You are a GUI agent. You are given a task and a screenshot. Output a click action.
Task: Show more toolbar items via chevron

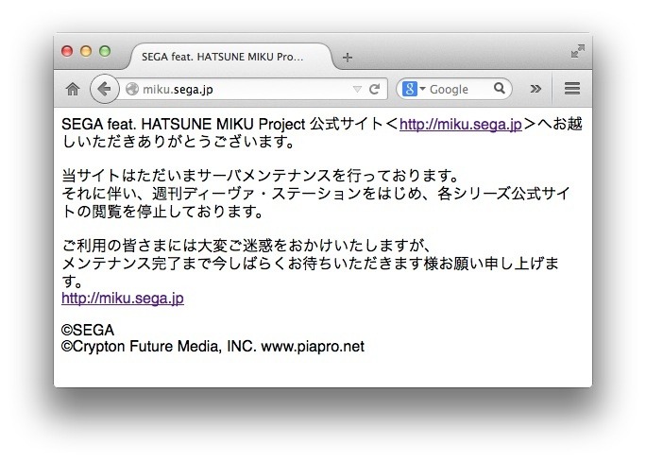(x=535, y=89)
